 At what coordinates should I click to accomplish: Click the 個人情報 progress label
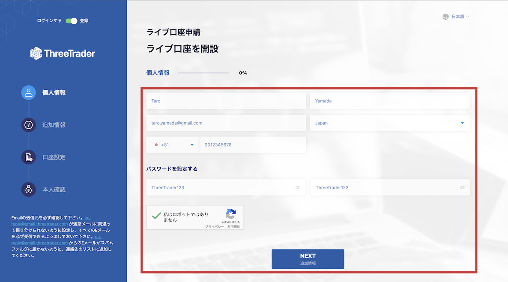(x=158, y=73)
